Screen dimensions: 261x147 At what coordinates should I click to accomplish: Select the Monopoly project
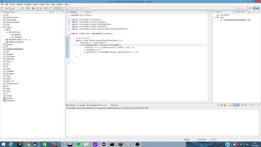point(10,73)
